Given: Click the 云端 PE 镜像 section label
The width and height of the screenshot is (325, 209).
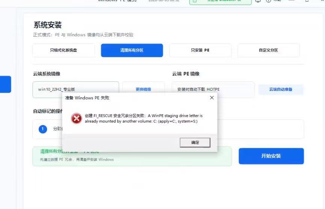Looking at the screenshot, I should click(186, 74).
